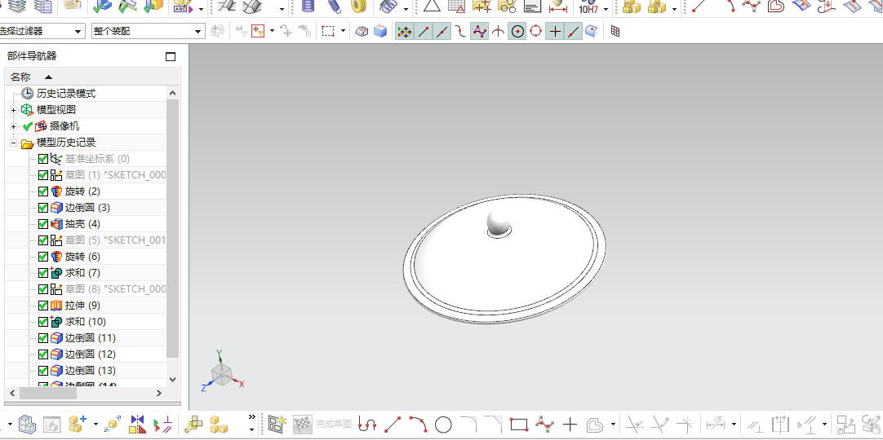Toggle the existing point plus-sign snap icon
The width and height of the screenshot is (883, 440).
point(555,32)
